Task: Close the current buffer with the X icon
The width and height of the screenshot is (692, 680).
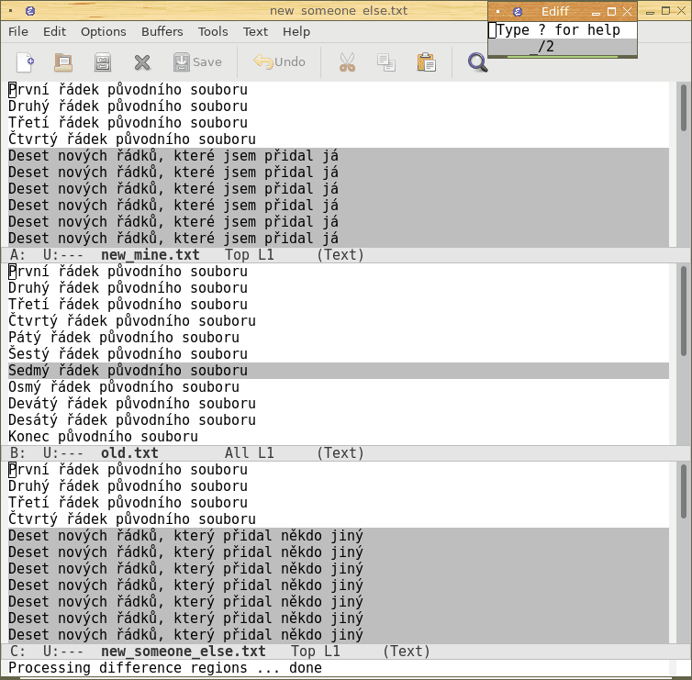Action: coord(142,62)
